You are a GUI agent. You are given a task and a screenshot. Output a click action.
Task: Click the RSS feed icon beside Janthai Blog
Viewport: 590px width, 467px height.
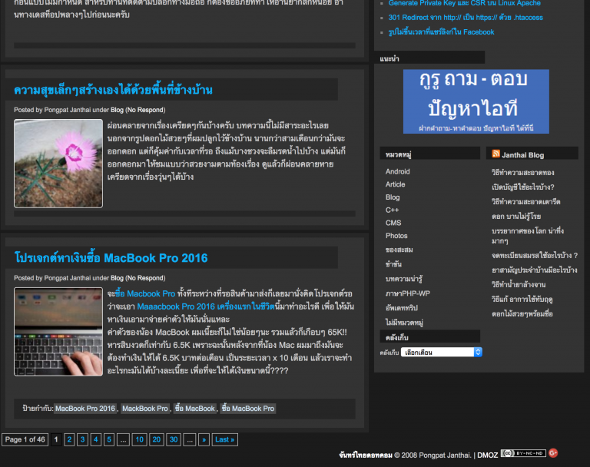click(496, 154)
